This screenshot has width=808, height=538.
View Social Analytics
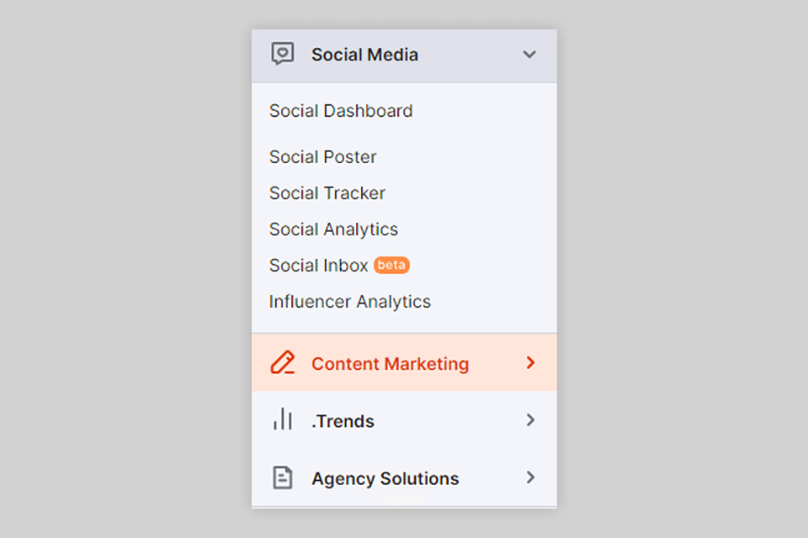click(333, 229)
